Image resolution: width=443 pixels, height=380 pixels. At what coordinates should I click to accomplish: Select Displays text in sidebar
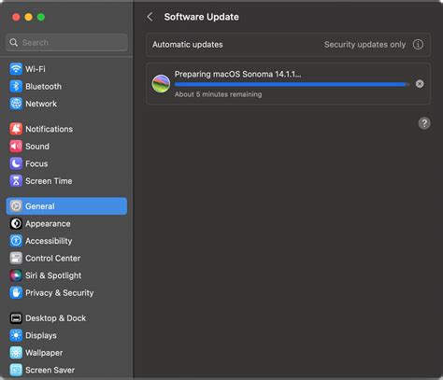coord(41,335)
